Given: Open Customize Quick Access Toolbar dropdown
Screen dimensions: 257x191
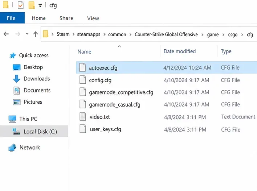Looking at the screenshot, I should pos(40,6).
